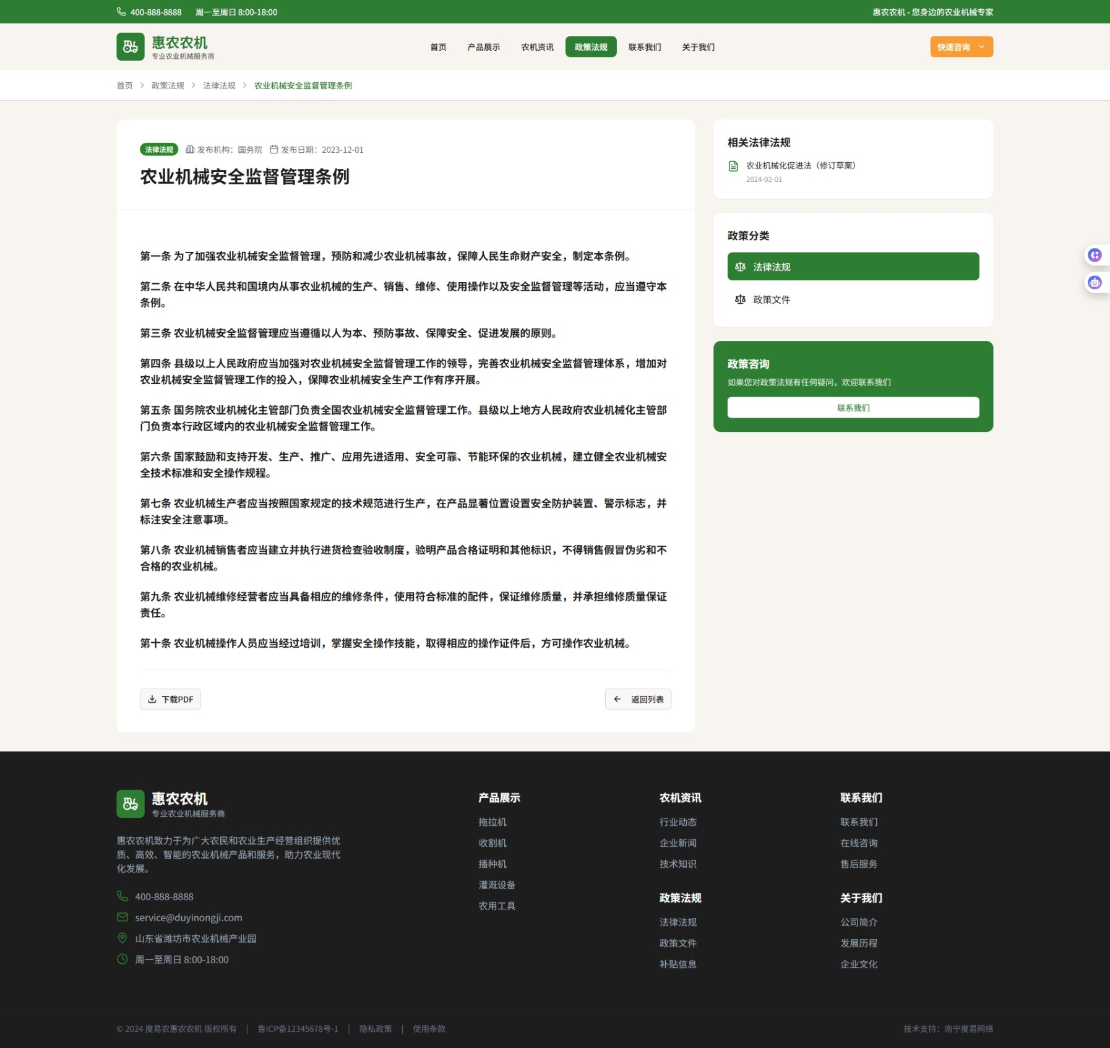The width and height of the screenshot is (1110, 1048).
Task: Click the tractor logo icon in header
Action: pos(131,47)
